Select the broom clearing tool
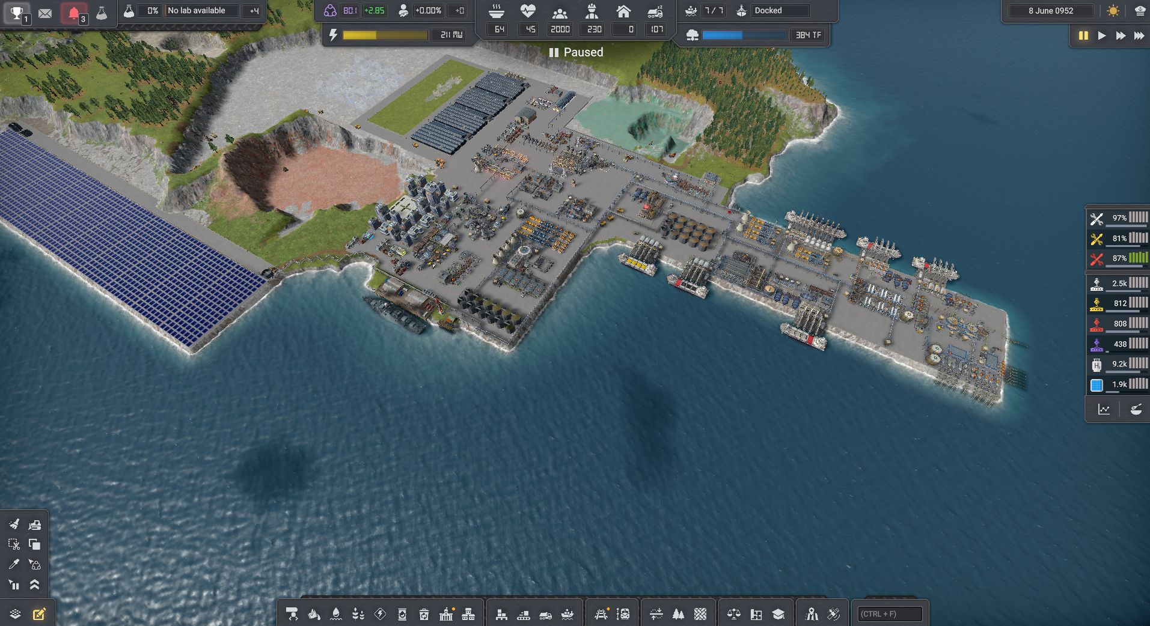1150x626 pixels. (x=14, y=524)
